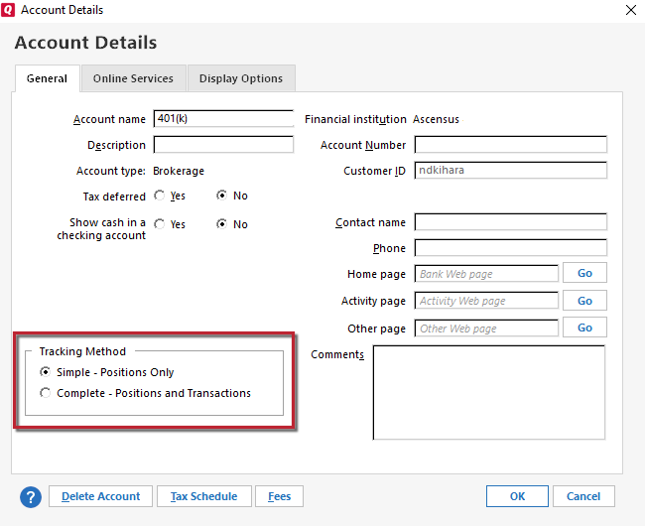
Task: Set Tax deferred to Yes
Action: coord(160,196)
